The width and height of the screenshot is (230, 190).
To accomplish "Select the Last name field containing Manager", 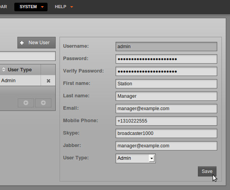I will click(166, 96).
